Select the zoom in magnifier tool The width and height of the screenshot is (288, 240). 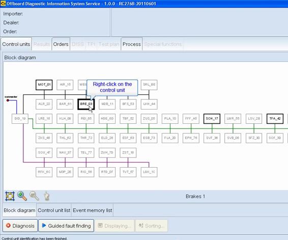pyautogui.click(x=22, y=196)
